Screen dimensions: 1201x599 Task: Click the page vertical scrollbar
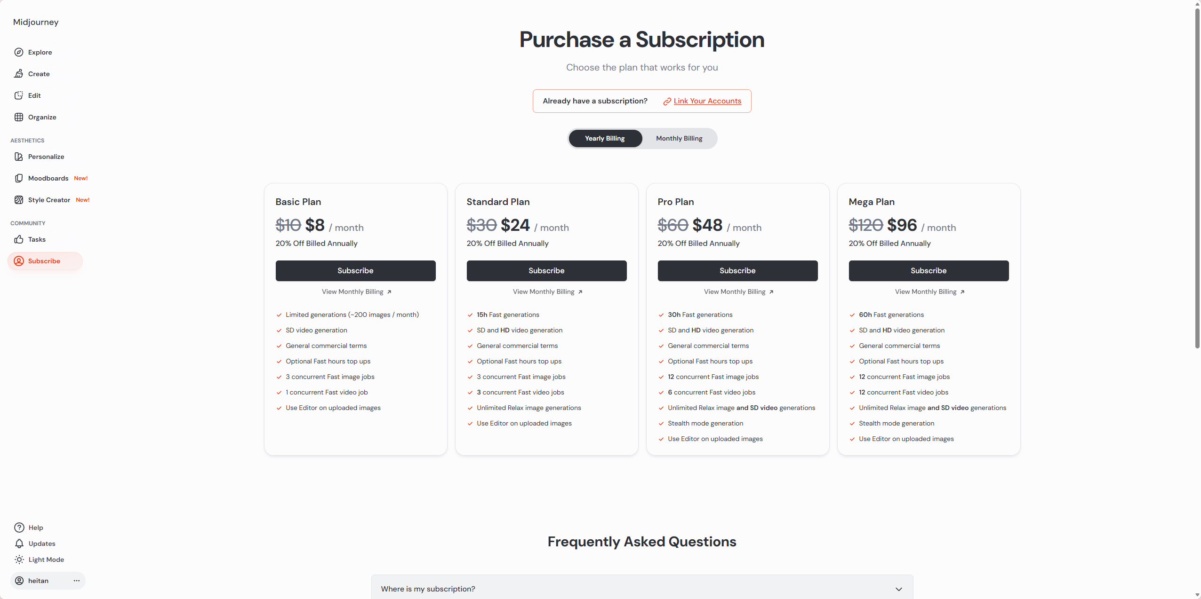click(1197, 179)
